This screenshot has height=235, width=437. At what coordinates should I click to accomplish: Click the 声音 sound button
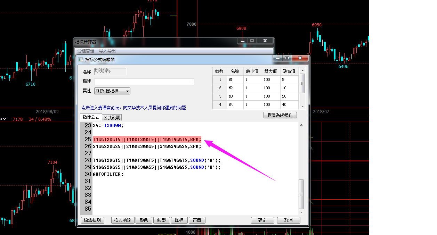197,220
